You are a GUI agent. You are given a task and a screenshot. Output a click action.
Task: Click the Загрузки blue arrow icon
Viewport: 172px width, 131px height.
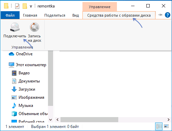click(14, 89)
